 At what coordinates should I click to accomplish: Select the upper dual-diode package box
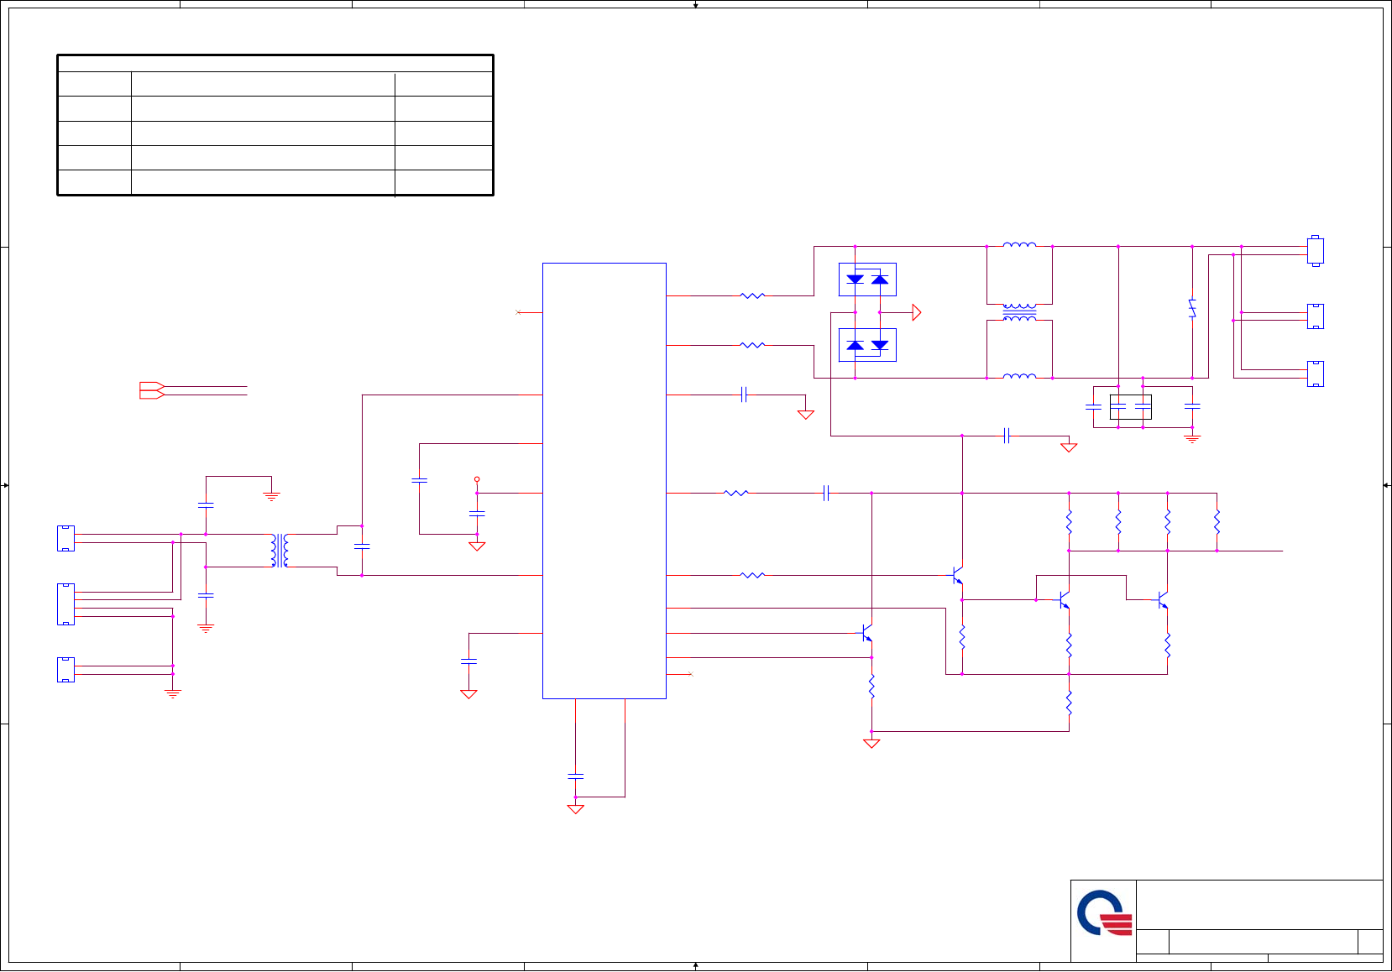point(867,280)
